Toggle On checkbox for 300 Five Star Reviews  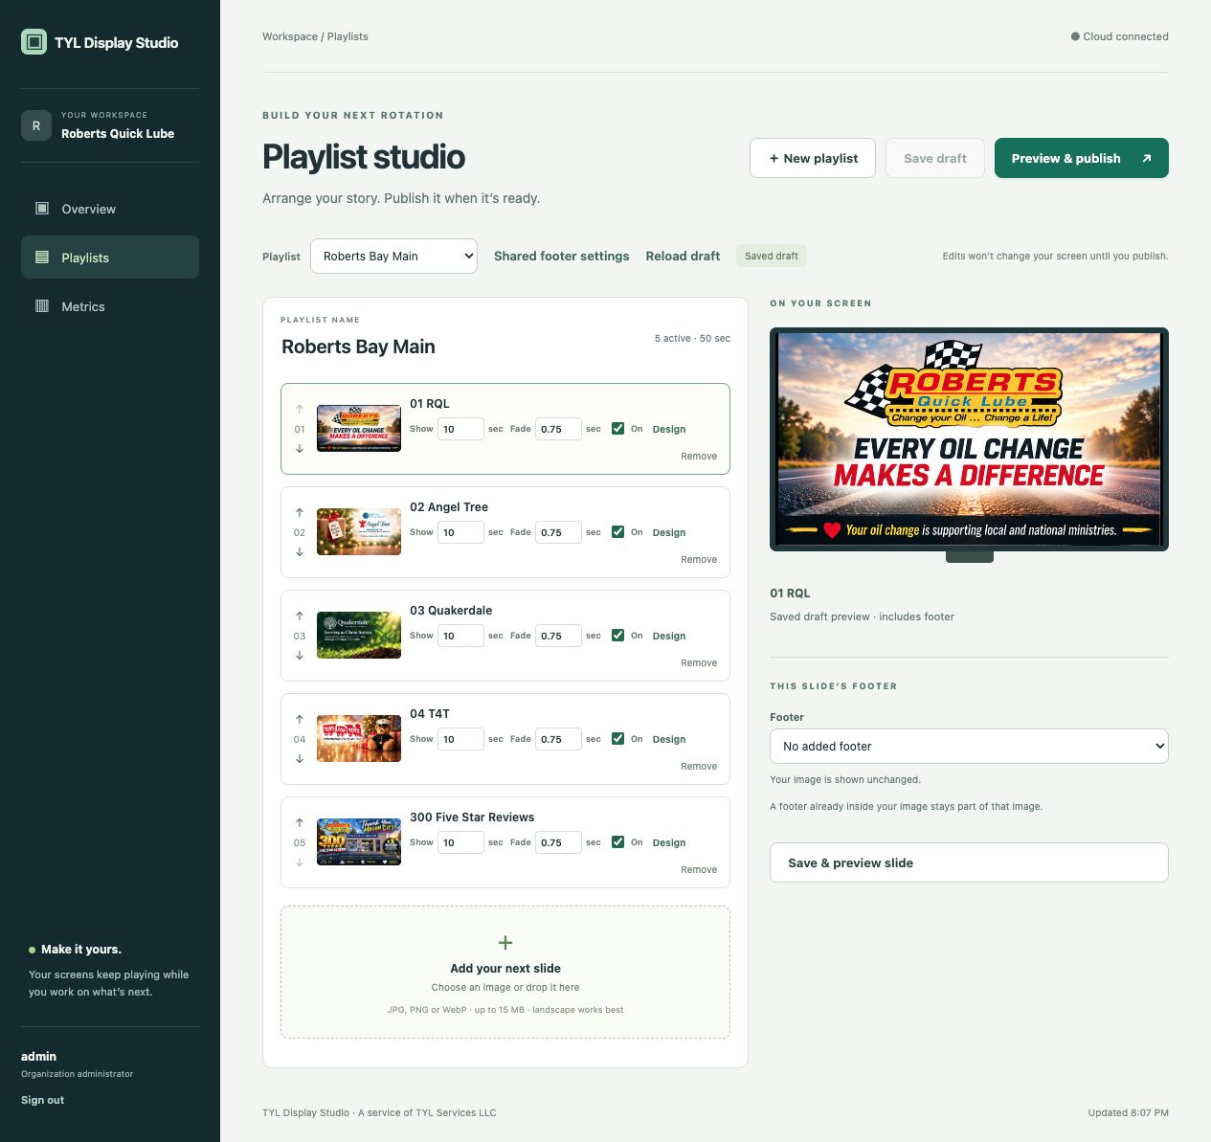[x=617, y=842]
